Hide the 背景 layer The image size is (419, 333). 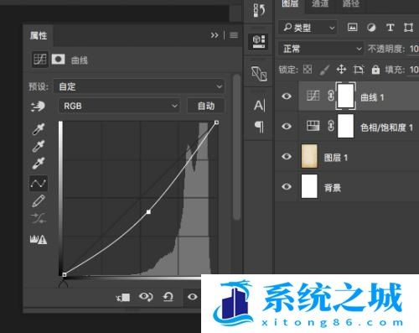[287, 186]
